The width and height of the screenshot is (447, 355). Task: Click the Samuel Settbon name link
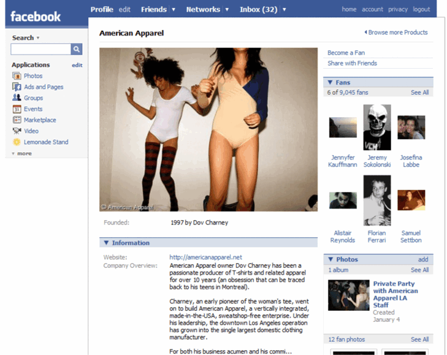(411, 237)
